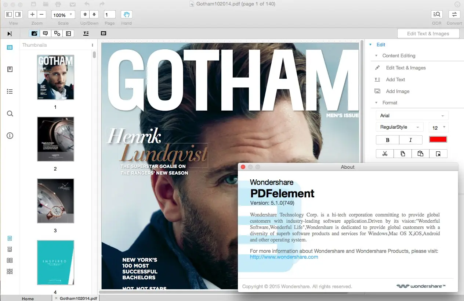This screenshot has width=464, height=301.
Task: Toggle italic text formatting
Action: (x=411, y=140)
